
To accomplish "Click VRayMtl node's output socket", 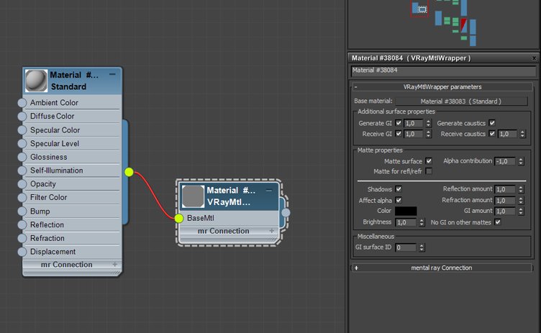I will coord(286,213).
